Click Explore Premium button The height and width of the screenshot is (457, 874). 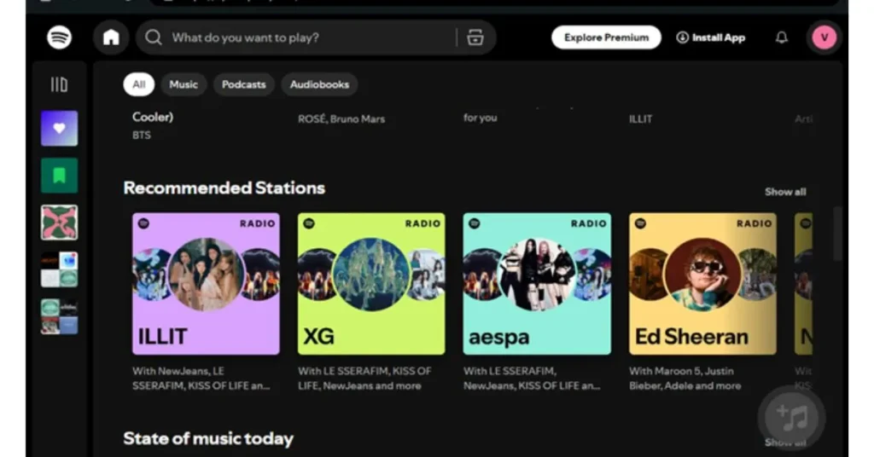pyautogui.click(x=607, y=38)
